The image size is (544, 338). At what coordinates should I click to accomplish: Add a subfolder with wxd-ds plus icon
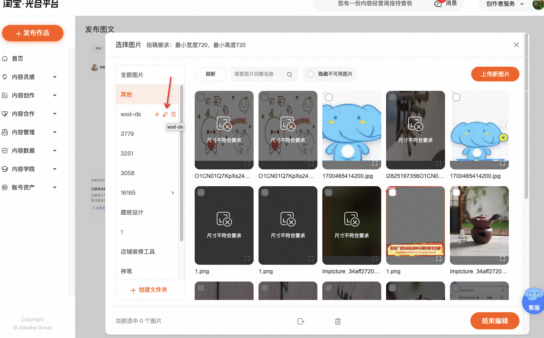pyautogui.click(x=157, y=114)
